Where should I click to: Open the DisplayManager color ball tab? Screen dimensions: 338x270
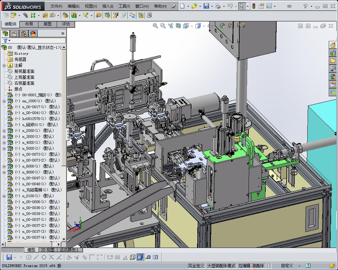[33, 34]
